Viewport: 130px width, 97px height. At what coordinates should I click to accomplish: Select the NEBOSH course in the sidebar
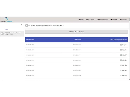tap(12, 34)
